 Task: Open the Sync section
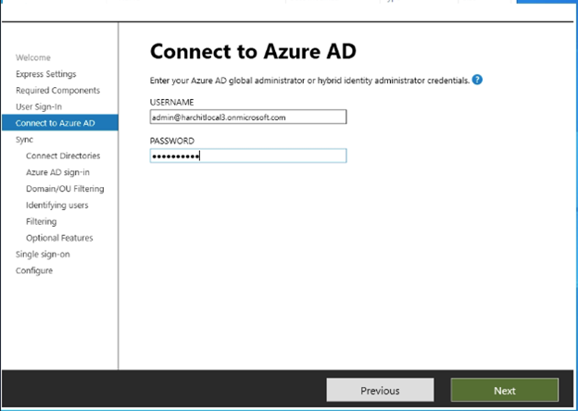tap(25, 140)
